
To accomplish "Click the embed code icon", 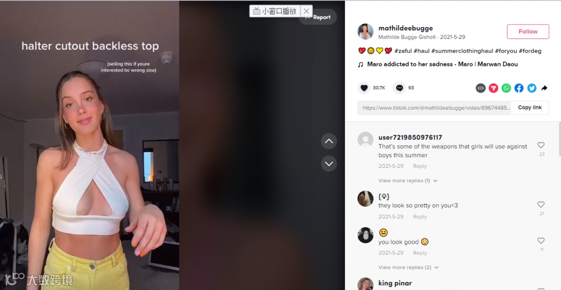I will tap(480, 88).
